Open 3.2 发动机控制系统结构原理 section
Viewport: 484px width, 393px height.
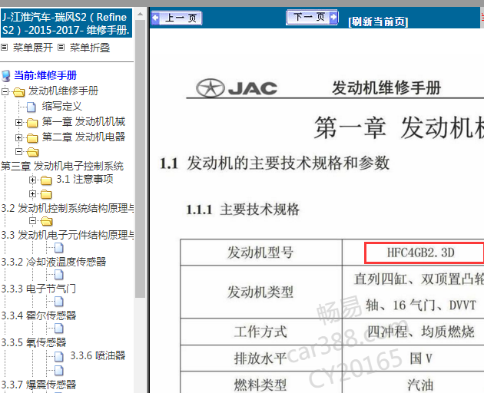[68, 208]
